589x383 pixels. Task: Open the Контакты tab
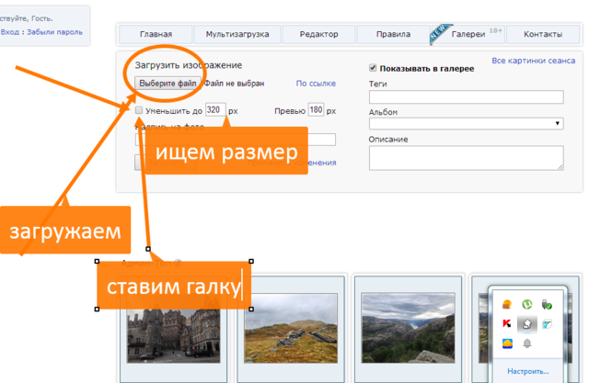pyautogui.click(x=543, y=34)
